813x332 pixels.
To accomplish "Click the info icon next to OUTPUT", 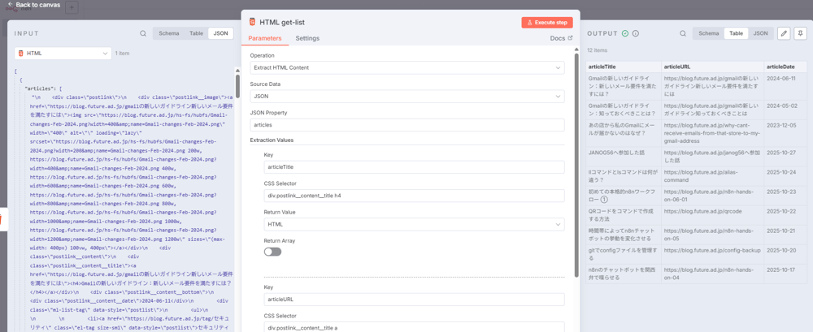I will pos(636,33).
